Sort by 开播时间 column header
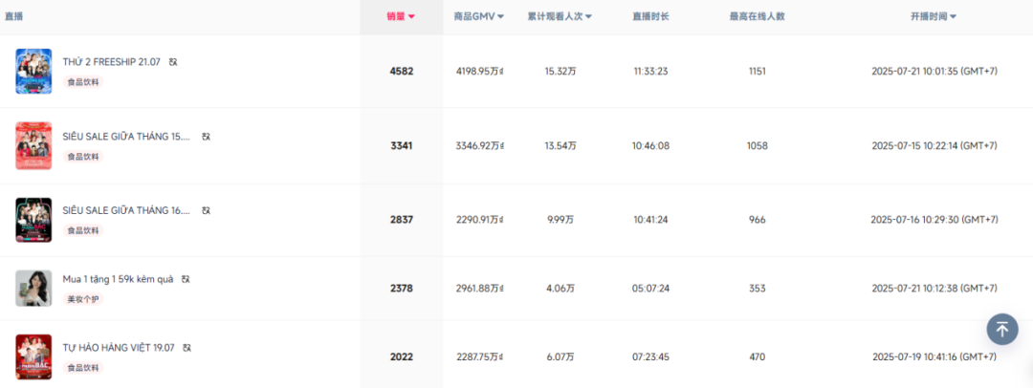 (x=934, y=16)
